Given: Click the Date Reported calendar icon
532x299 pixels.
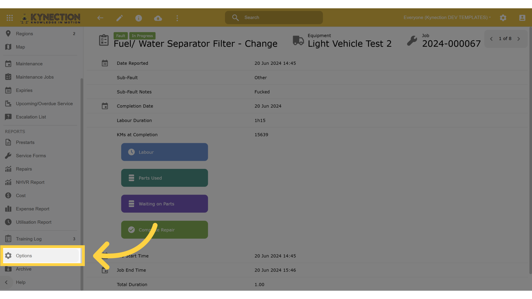Looking at the screenshot, I should click(x=105, y=63).
